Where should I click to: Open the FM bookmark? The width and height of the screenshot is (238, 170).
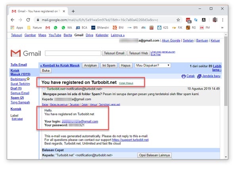(x=205, y=28)
